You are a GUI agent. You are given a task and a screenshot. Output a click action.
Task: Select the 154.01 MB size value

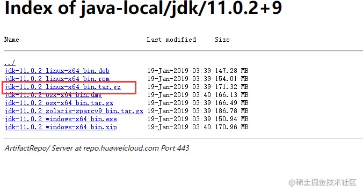[x=231, y=79]
